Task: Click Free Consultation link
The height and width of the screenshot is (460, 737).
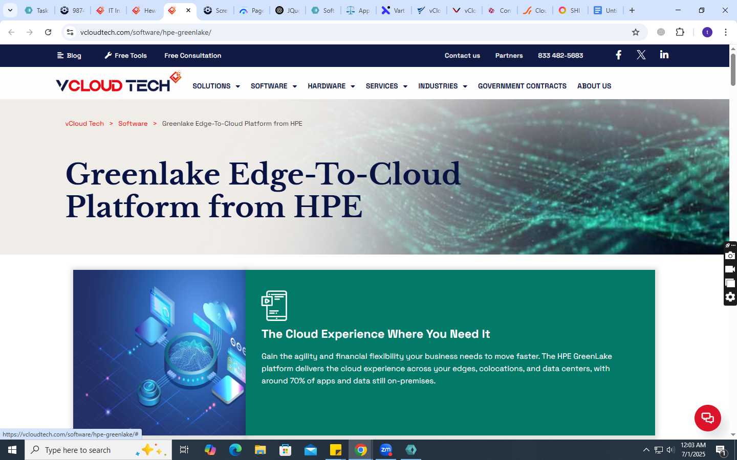Action: point(193,55)
